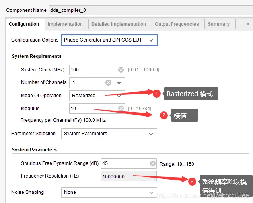Click the Frequency Resolution (Hz) field
The image size is (253, 203).
pos(129,176)
